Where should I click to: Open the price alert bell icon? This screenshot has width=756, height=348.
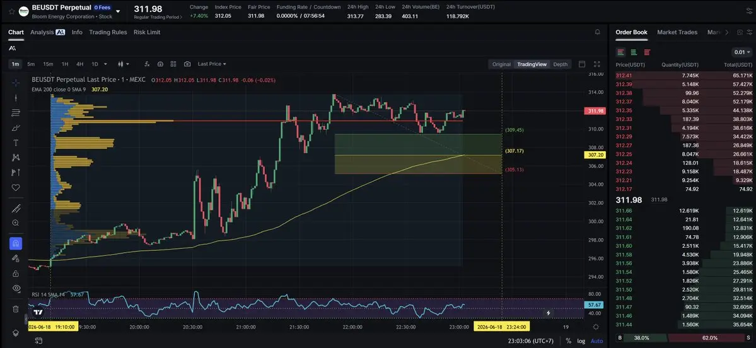coord(597,32)
